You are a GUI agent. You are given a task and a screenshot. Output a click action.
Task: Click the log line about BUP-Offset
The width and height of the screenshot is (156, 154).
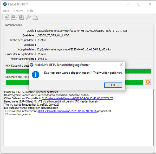pos(51,101)
